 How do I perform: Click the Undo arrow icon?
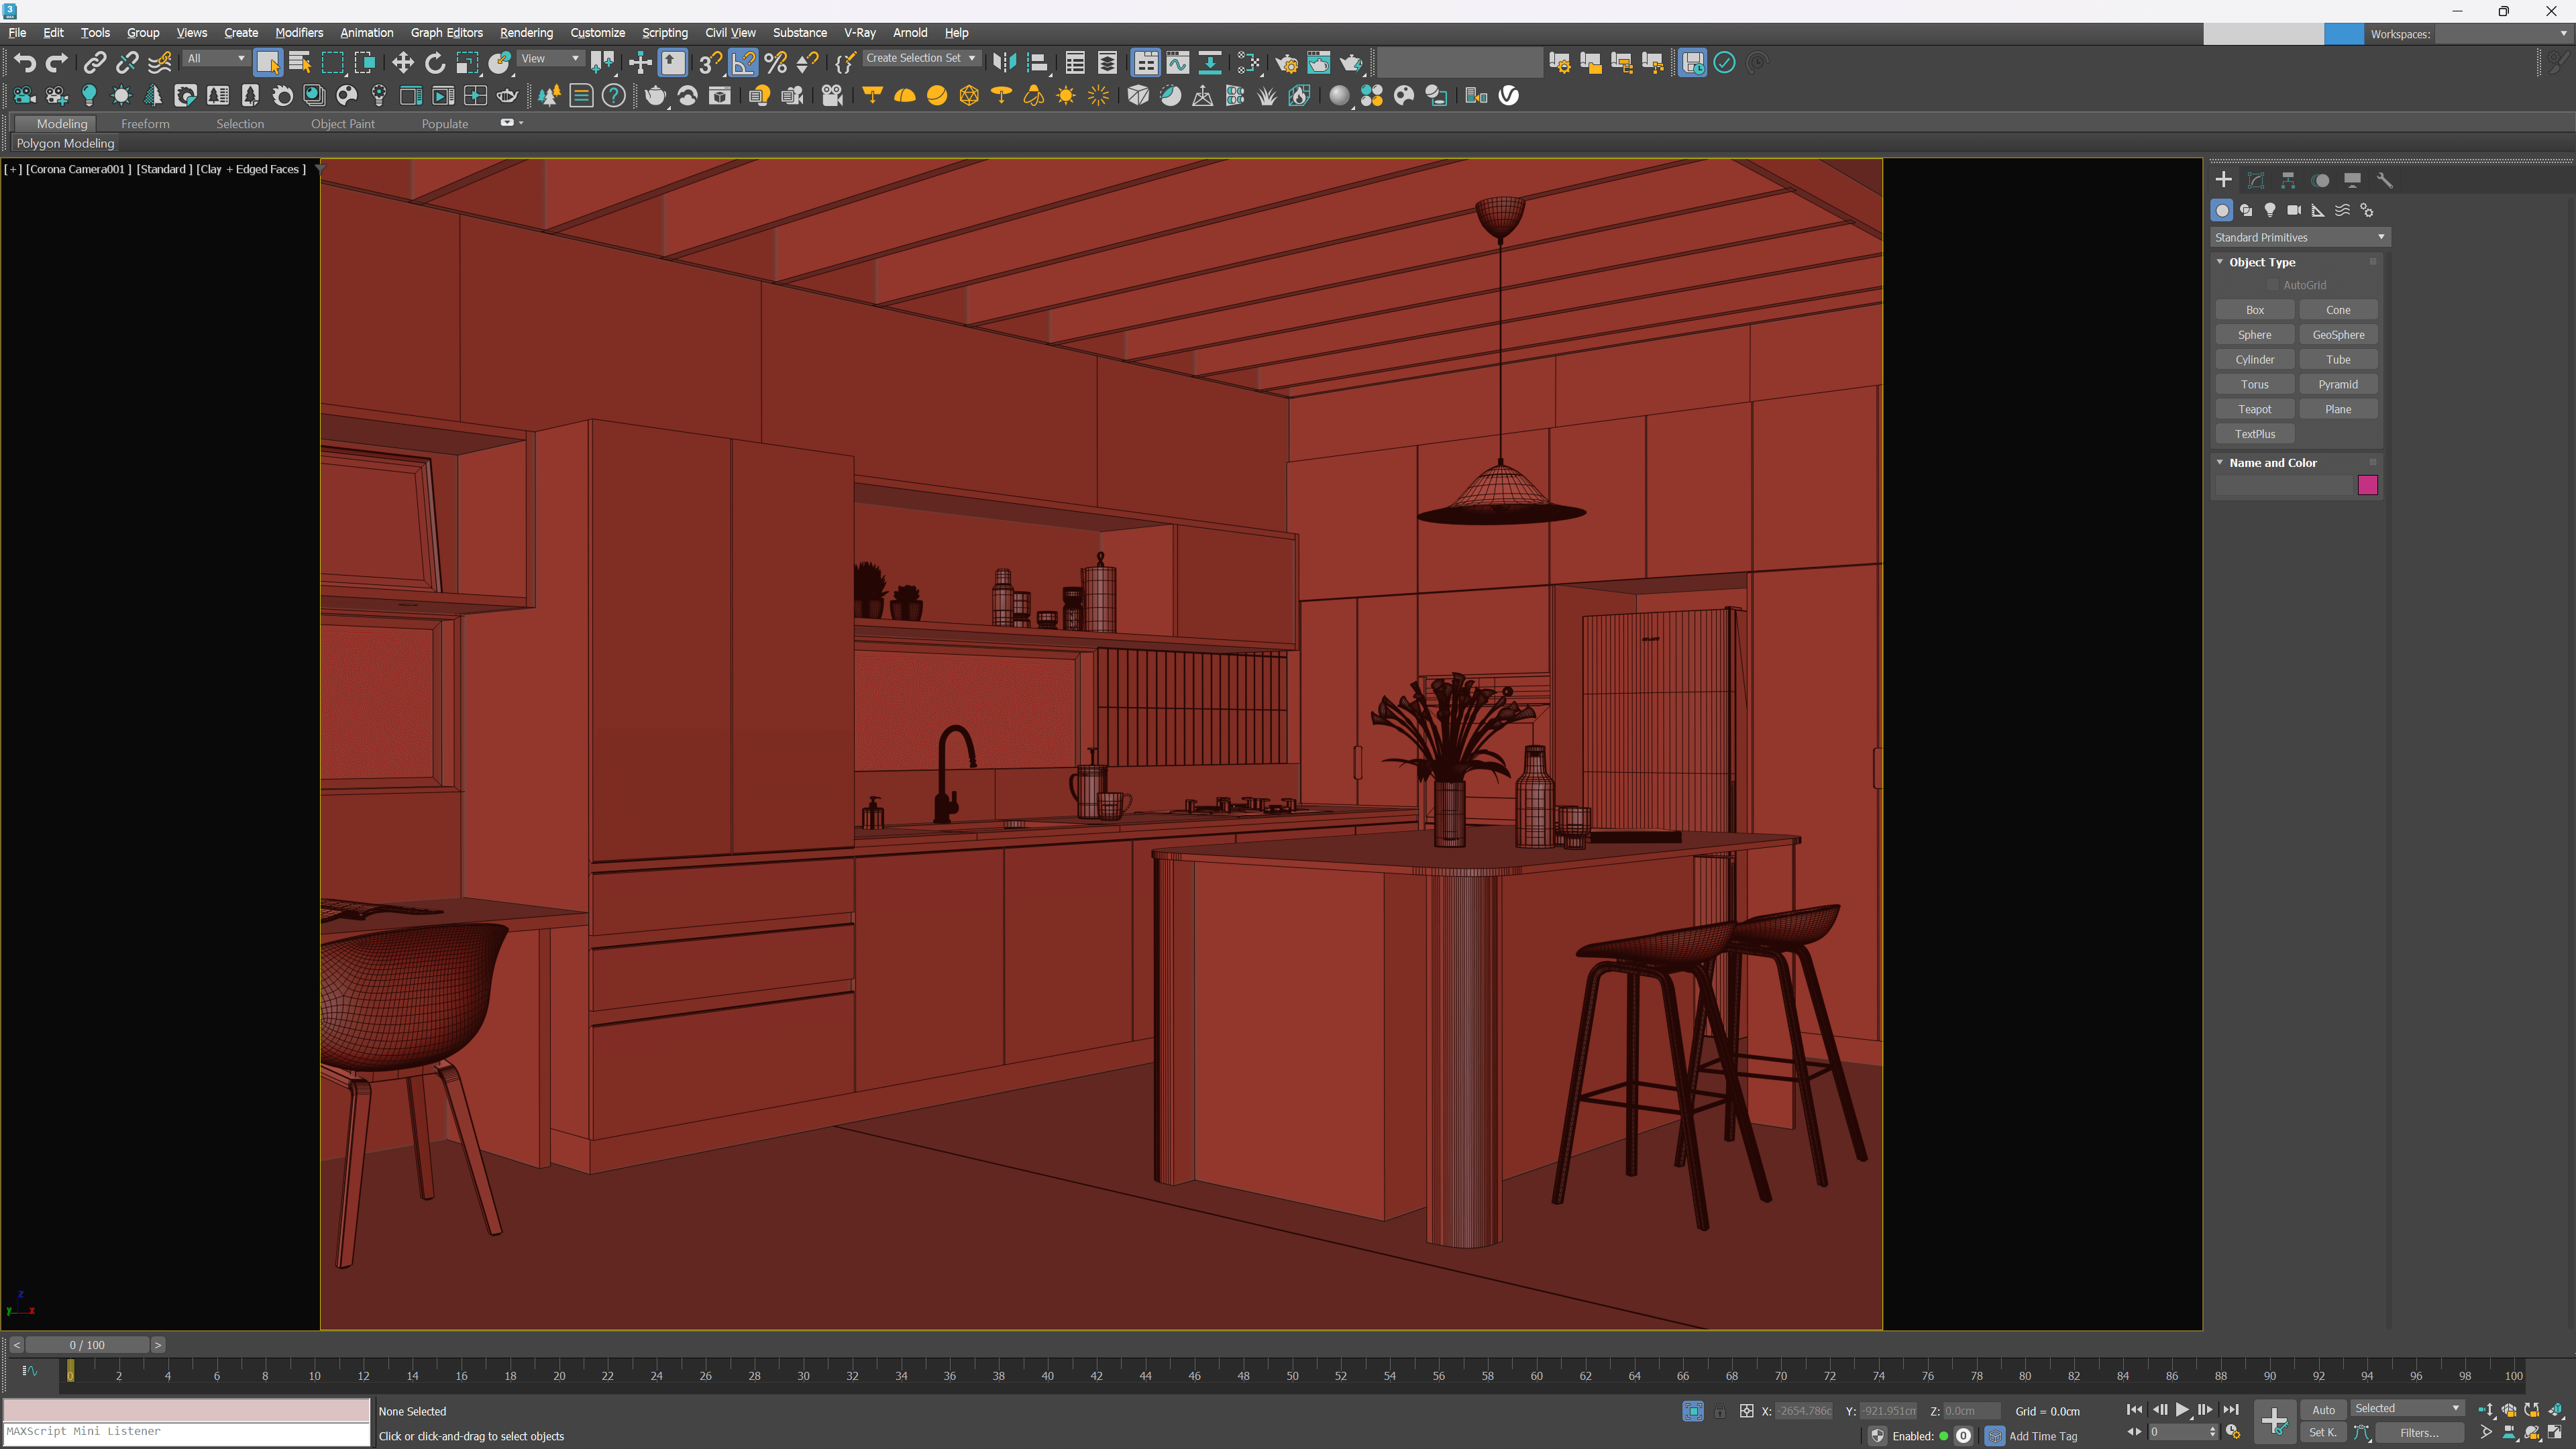[x=24, y=63]
